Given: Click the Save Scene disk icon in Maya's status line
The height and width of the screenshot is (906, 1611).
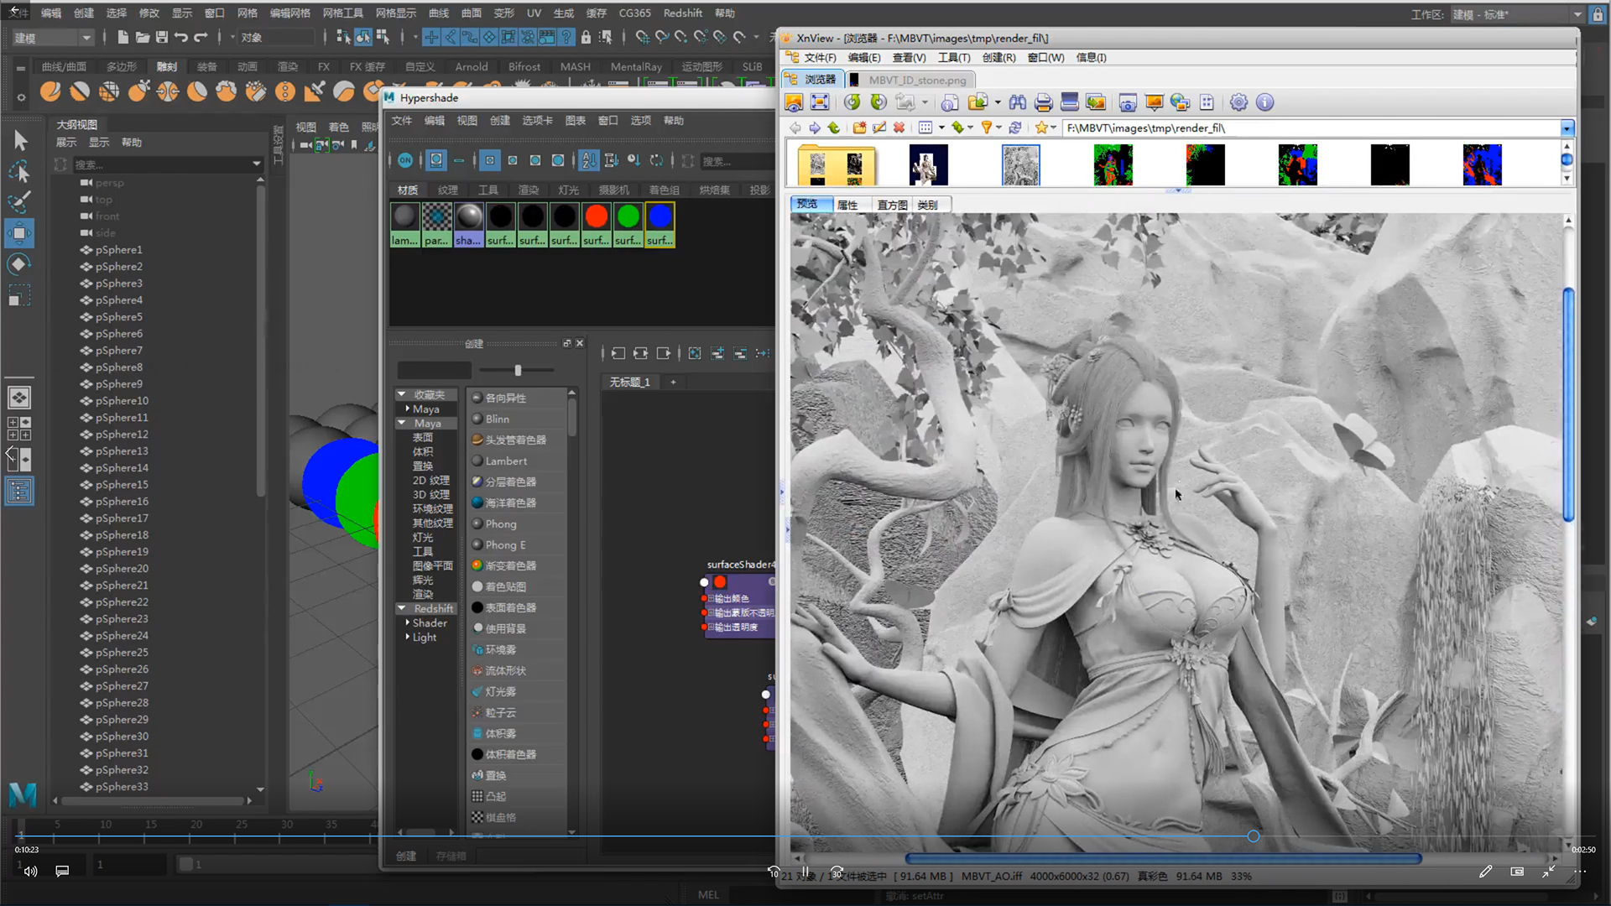Looking at the screenshot, I should coord(161,37).
